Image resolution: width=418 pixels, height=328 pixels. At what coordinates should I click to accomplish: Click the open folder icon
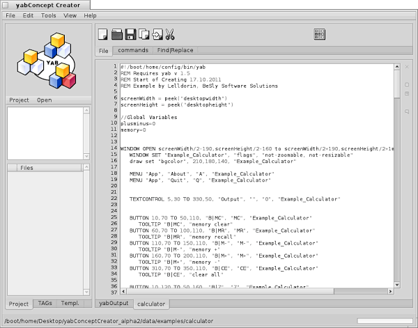point(117,33)
